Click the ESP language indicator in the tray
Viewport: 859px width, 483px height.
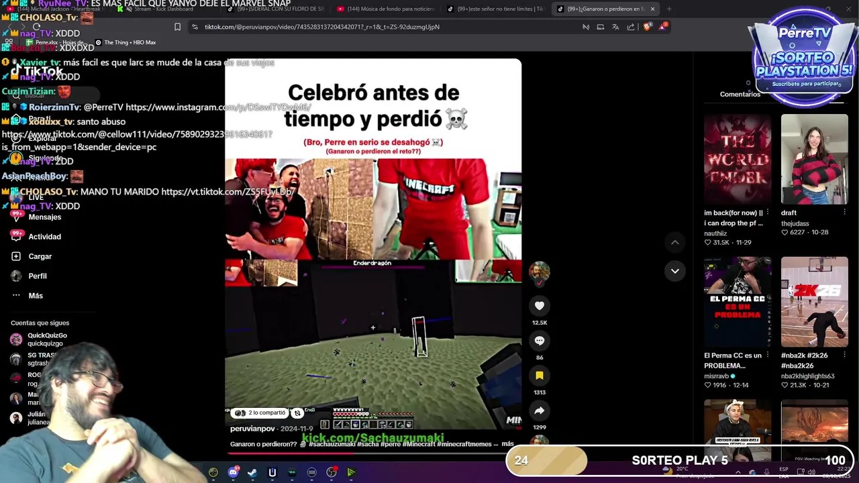[x=784, y=472]
